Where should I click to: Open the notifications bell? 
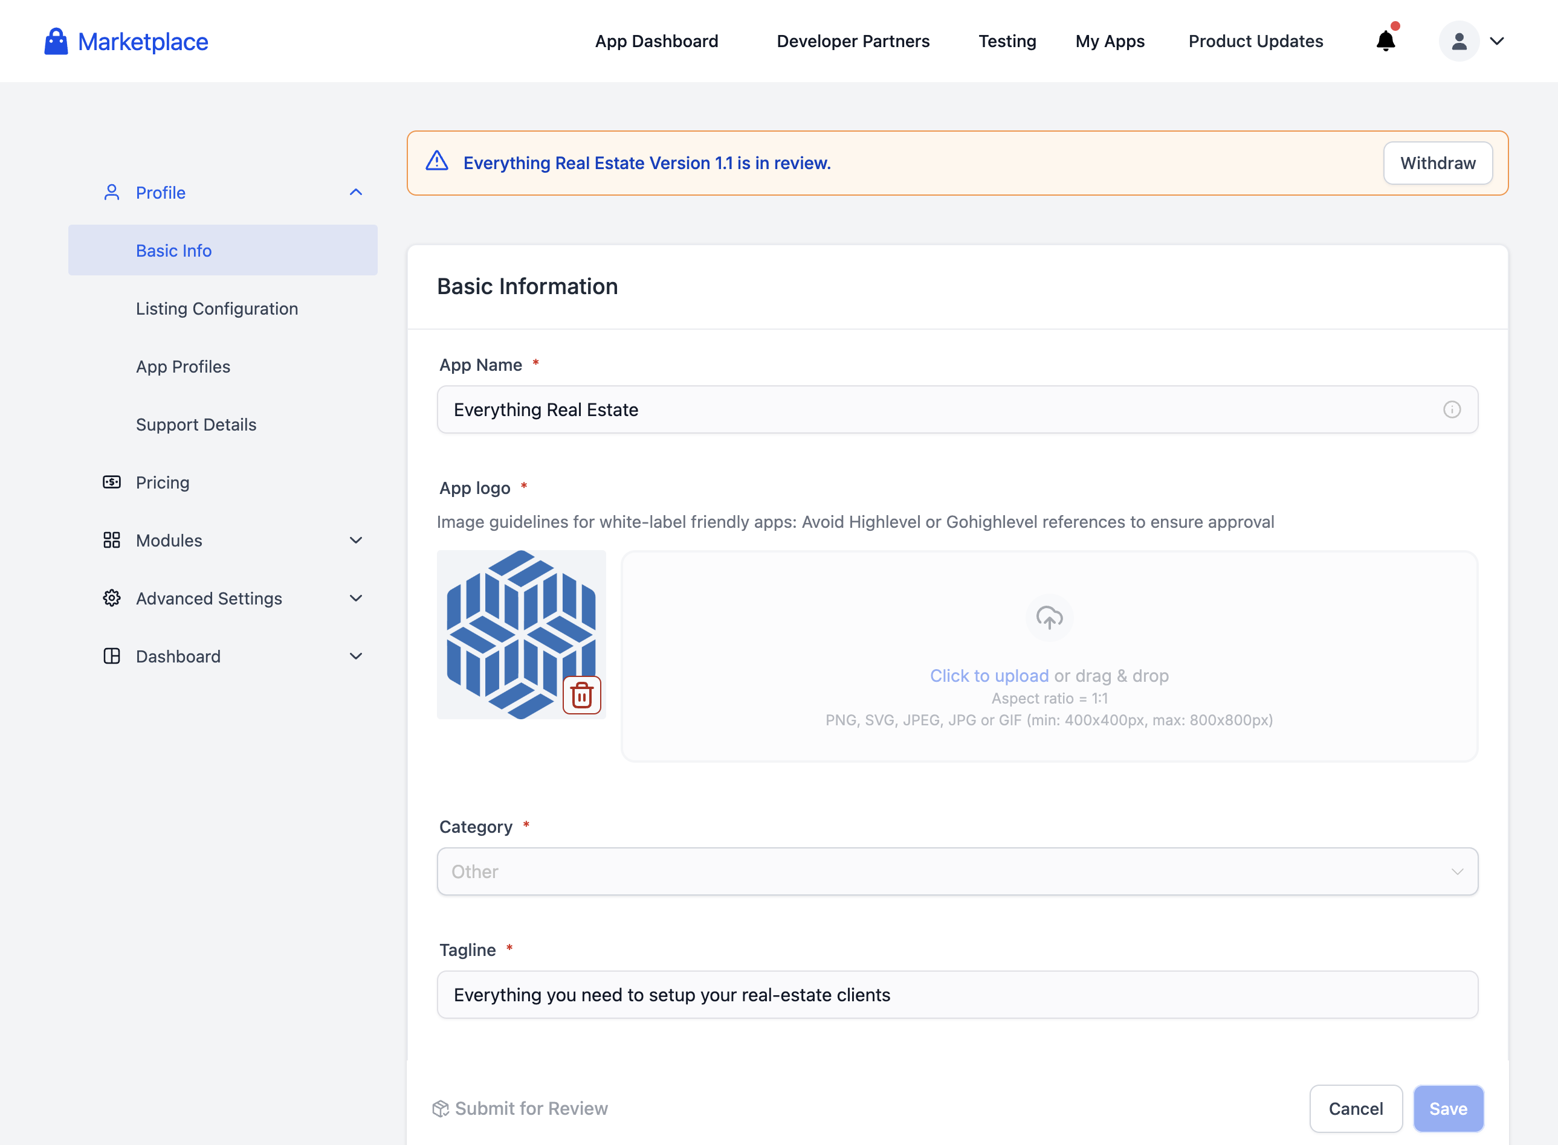[x=1386, y=41]
